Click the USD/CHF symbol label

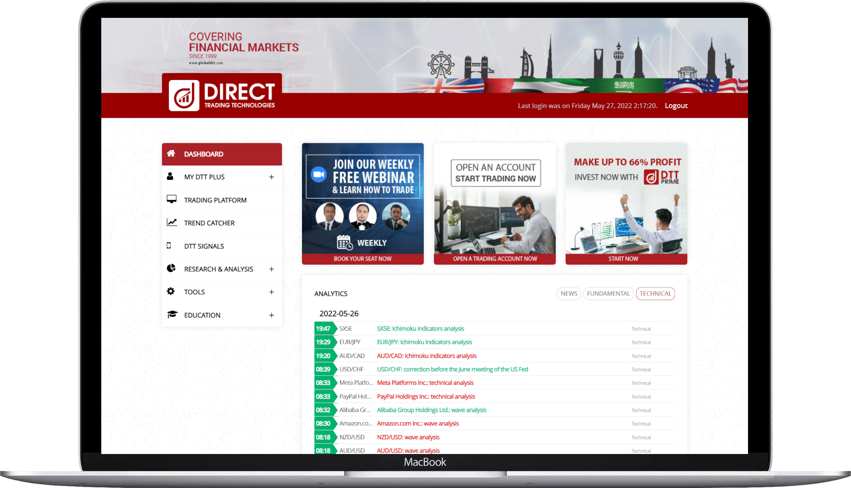351,369
